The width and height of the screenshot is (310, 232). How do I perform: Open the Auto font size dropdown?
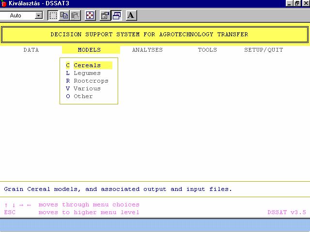[x=39, y=15]
